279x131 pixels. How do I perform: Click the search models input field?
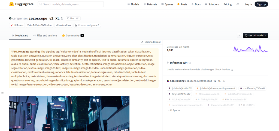(71, 4)
